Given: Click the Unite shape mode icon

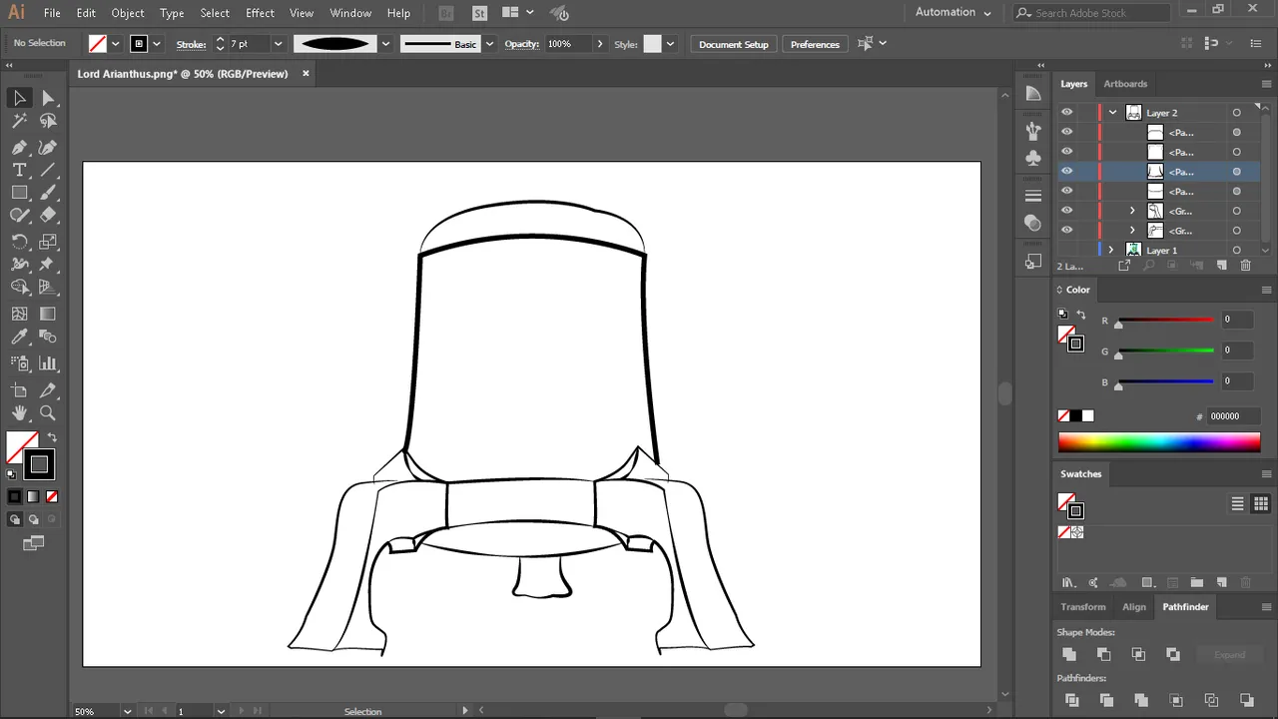Looking at the screenshot, I should 1069,654.
